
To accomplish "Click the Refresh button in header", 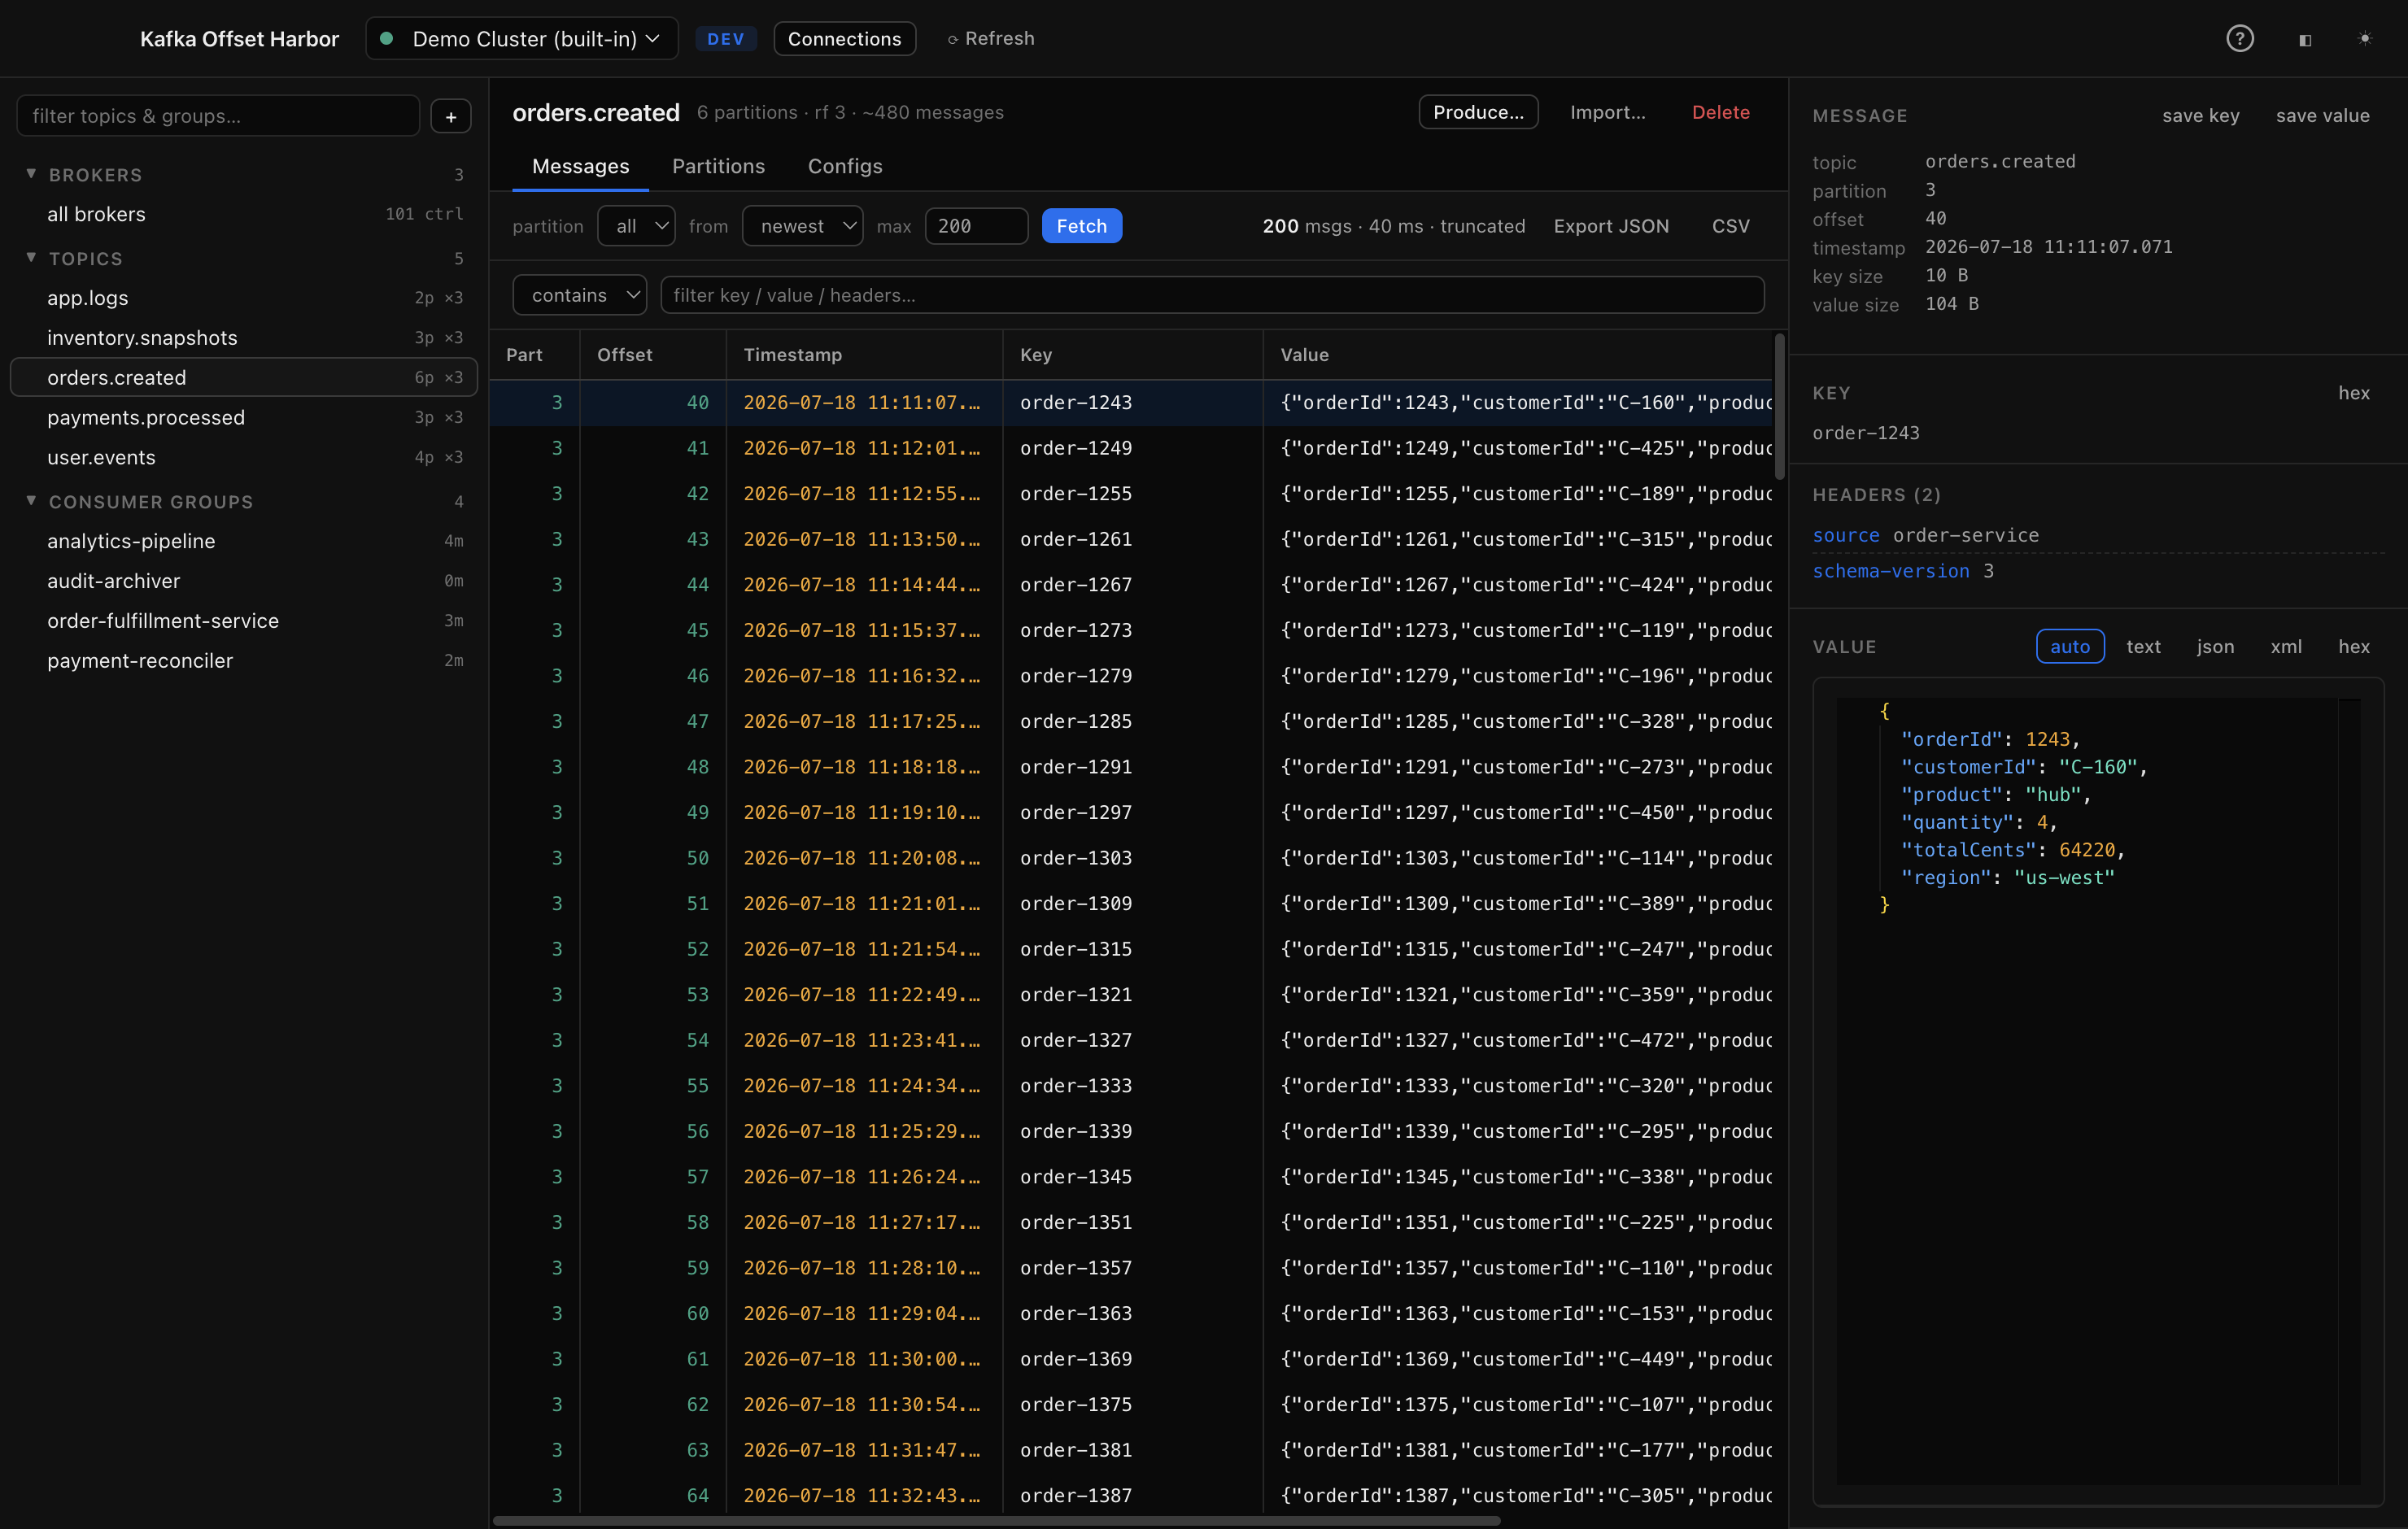I will point(991,39).
